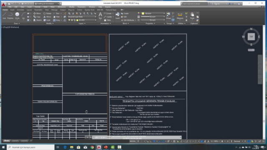Open the Express menu
The width and height of the screenshot is (267, 150).
[108, 7]
